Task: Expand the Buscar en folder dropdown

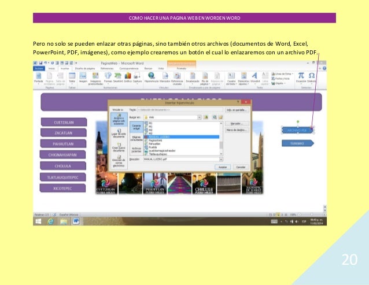Action: point(199,117)
